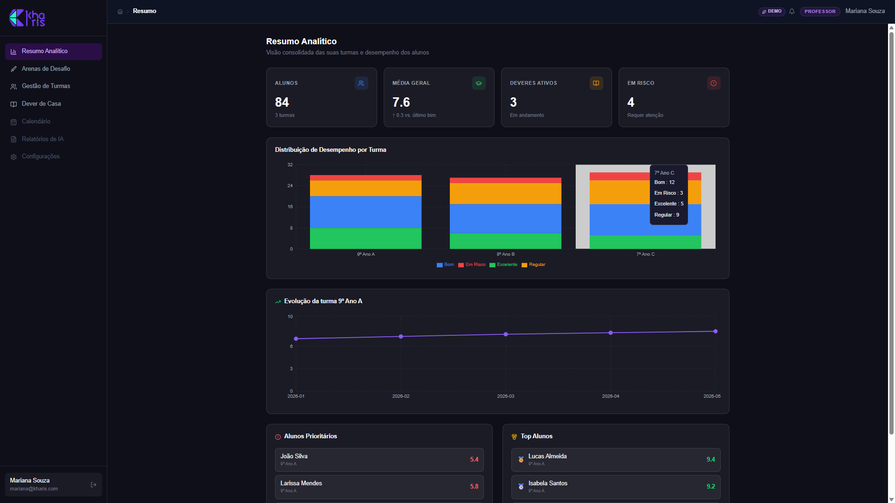Click the PROFESSOR role badge

820,12
